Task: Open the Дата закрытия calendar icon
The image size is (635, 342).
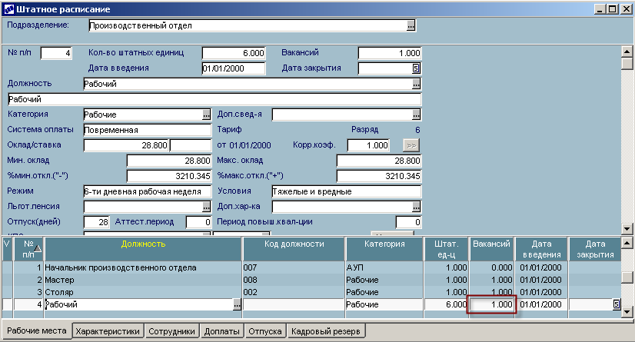Action: pos(415,68)
